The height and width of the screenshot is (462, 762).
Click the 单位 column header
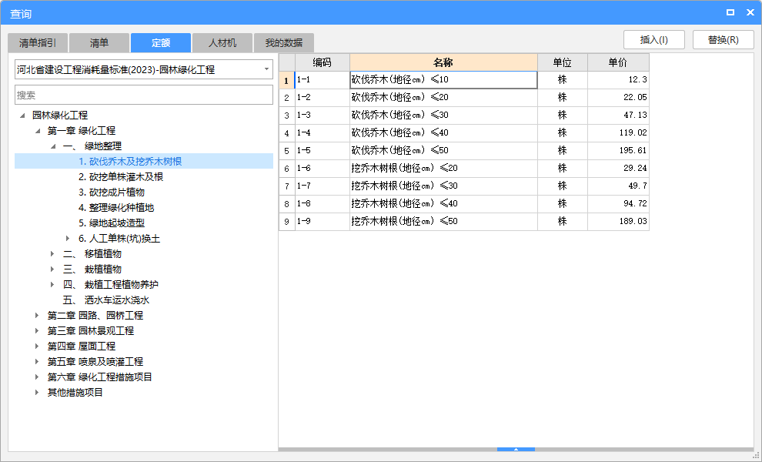click(563, 62)
